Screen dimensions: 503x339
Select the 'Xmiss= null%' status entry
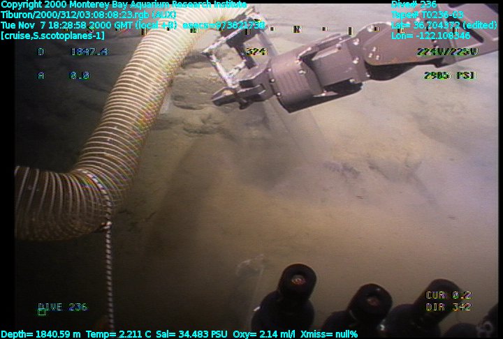(x=329, y=334)
